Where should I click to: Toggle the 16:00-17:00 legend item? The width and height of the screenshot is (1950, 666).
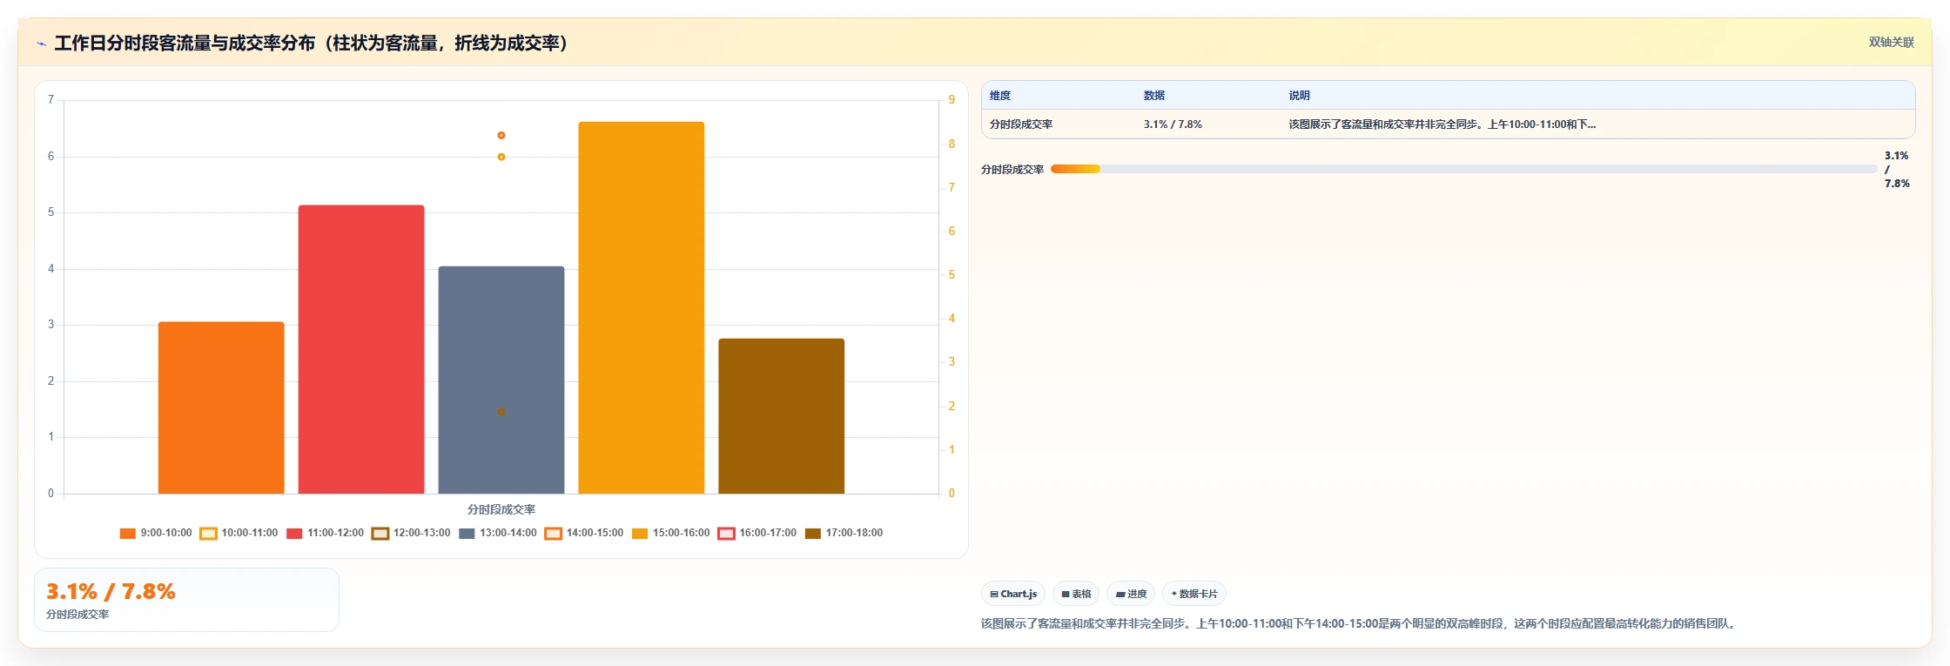pos(756,534)
